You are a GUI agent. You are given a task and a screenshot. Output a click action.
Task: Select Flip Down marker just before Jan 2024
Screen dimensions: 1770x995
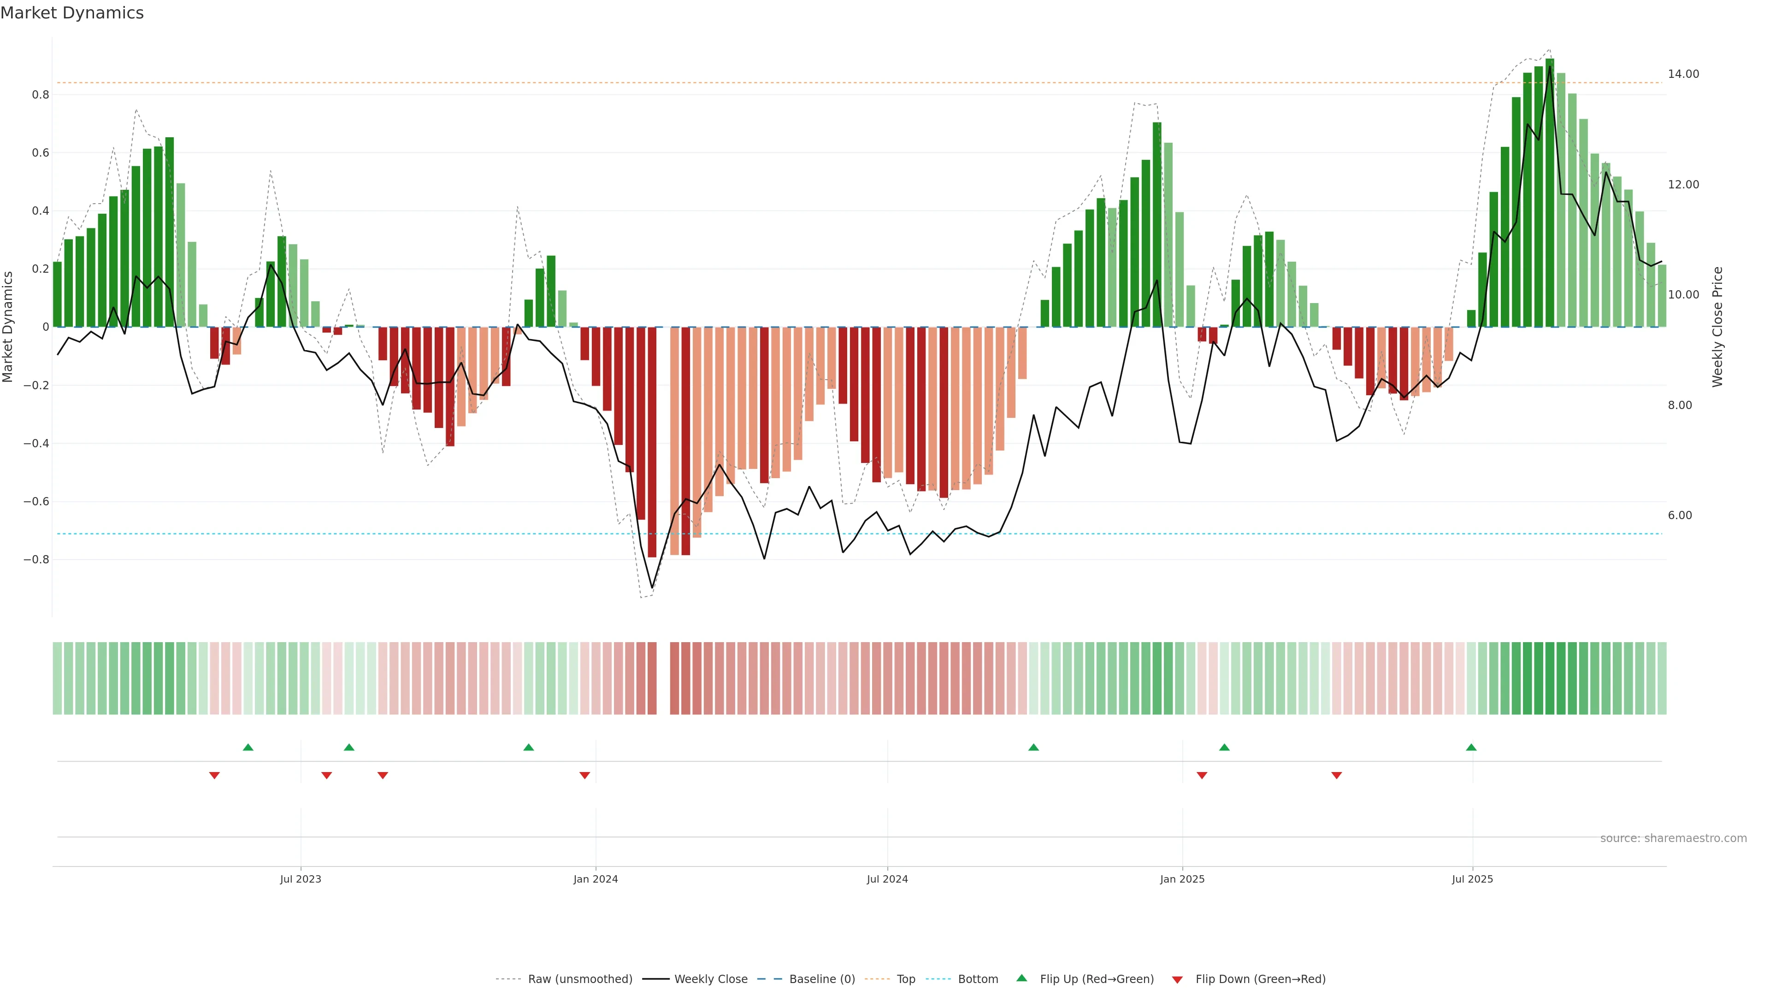click(x=585, y=775)
